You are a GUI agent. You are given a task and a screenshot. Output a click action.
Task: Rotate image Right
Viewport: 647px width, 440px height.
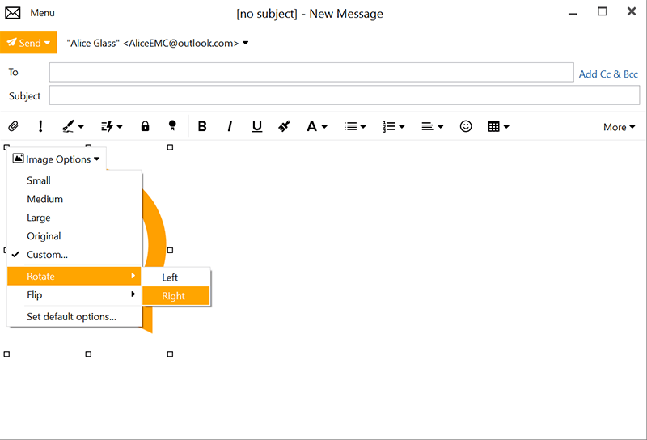(x=176, y=296)
